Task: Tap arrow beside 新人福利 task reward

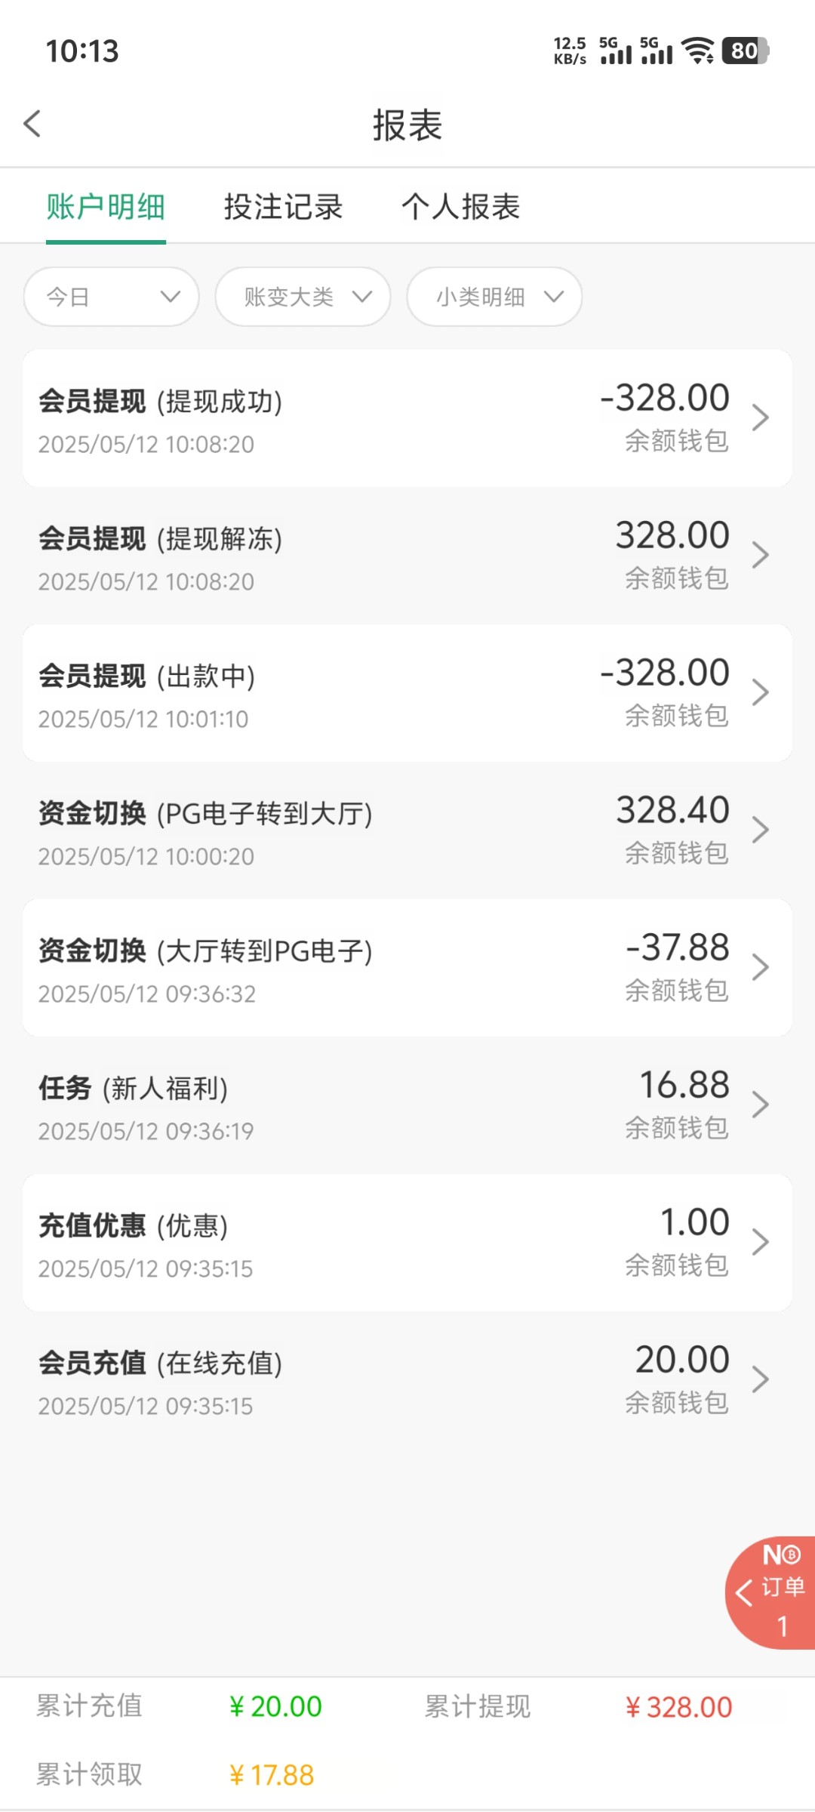Action: [760, 1105]
